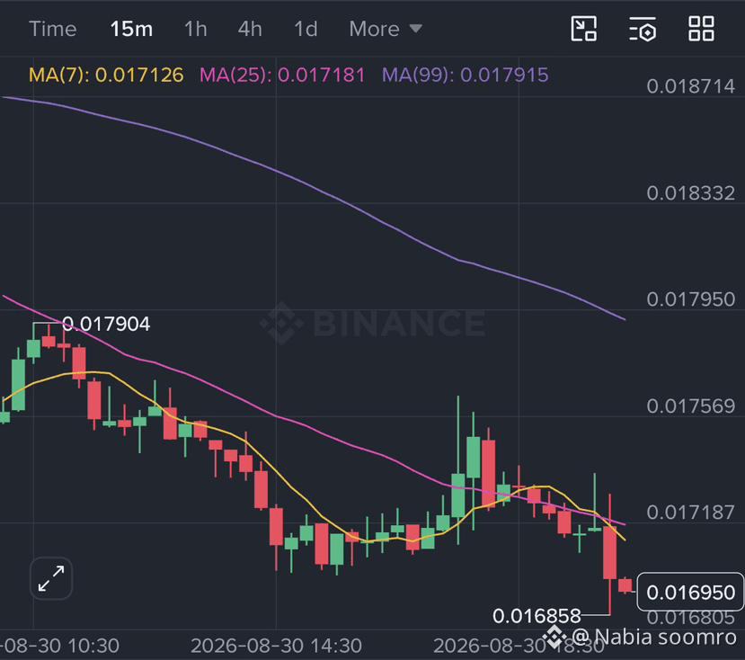Screen dimensions: 745x660
Task: Open chart indicator settings icon
Action: coord(643,29)
